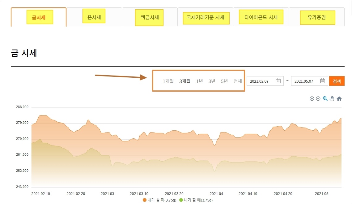Click the 270,000 y-axis label
This screenshot has height=204, width=352.
coord(22,139)
